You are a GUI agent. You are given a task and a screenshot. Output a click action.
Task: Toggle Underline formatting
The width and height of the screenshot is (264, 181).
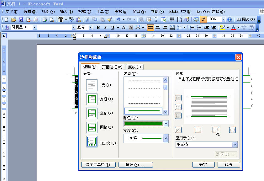[113, 27]
